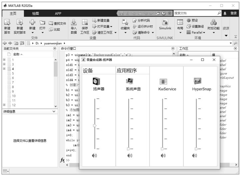Click the New (新建) plus icon
This screenshot has height=175, width=240.
coord(32,22)
